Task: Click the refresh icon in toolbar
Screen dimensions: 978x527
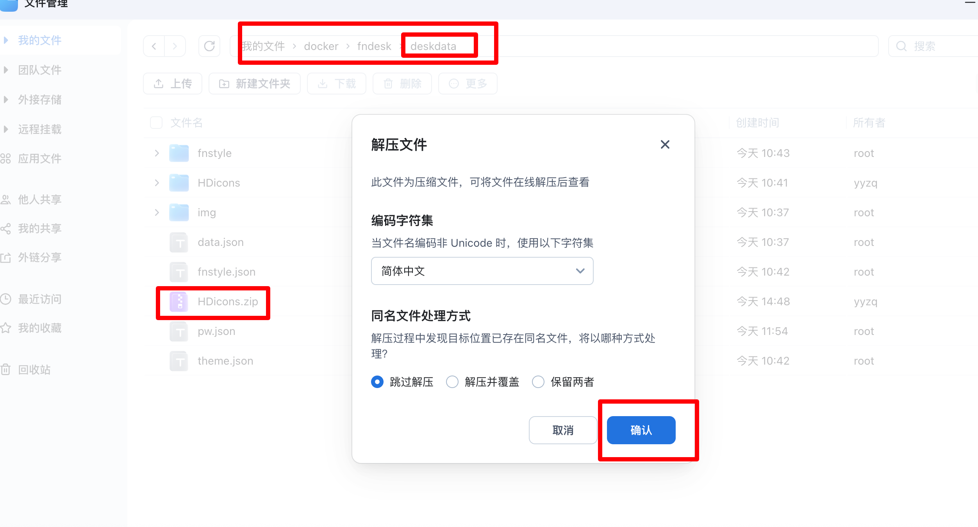Action: pyautogui.click(x=209, y=46)
